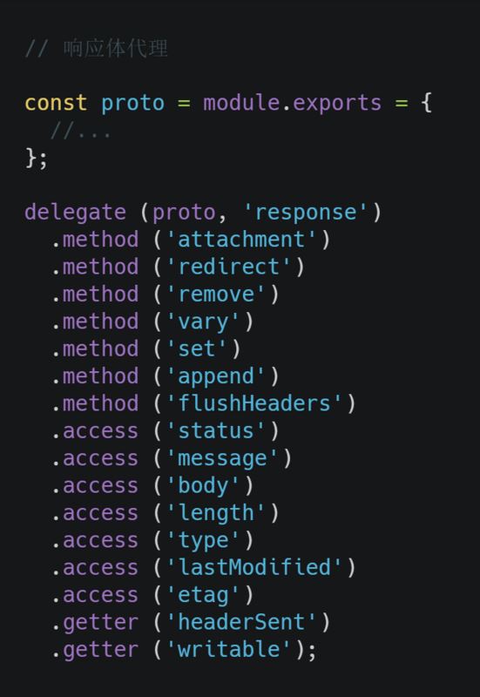Click the Chinese comment on first line
The height and width of the screenshot is (697, 480).
point(97,49)
